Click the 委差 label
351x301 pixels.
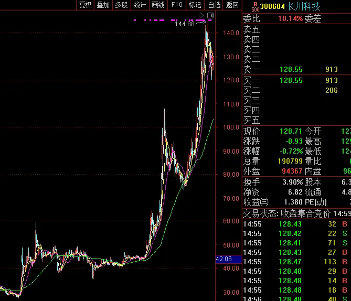(x=313, y=18)
